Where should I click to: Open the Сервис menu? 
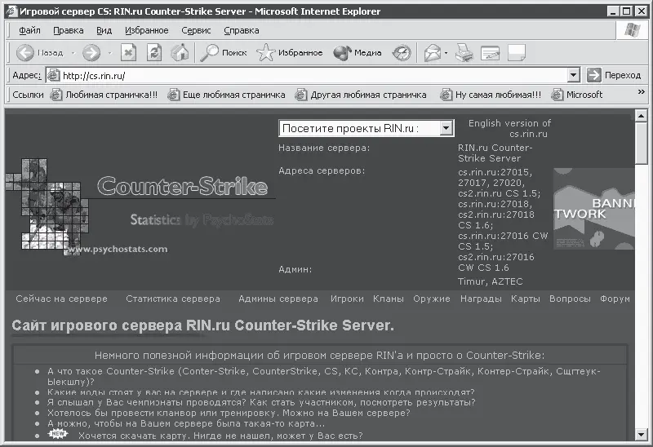click(196, 30)
